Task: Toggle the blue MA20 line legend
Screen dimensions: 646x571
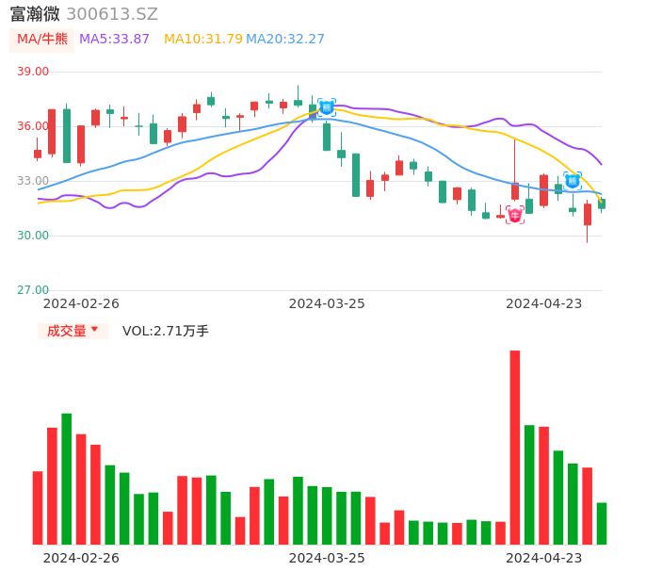Action: (x=284, y=40)
